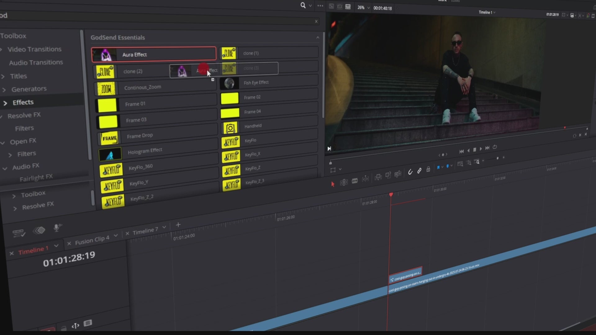Click the voiceover microphone icon
Screen dimensions: 596x335
[57, 228]
